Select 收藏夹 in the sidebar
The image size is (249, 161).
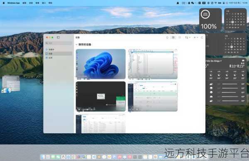point(59,50)
